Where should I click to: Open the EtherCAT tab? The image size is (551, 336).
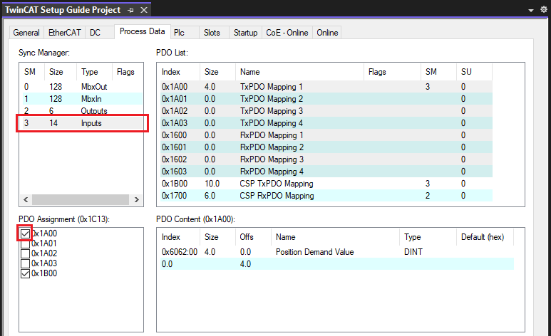pos(64,33)
